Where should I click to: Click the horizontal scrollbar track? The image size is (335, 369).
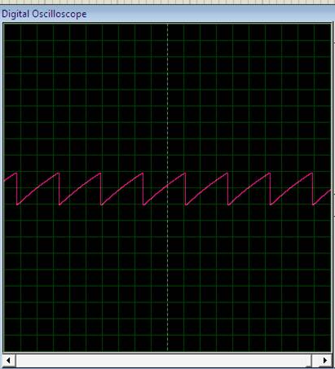pyautogui.click(x=167, y=361)
